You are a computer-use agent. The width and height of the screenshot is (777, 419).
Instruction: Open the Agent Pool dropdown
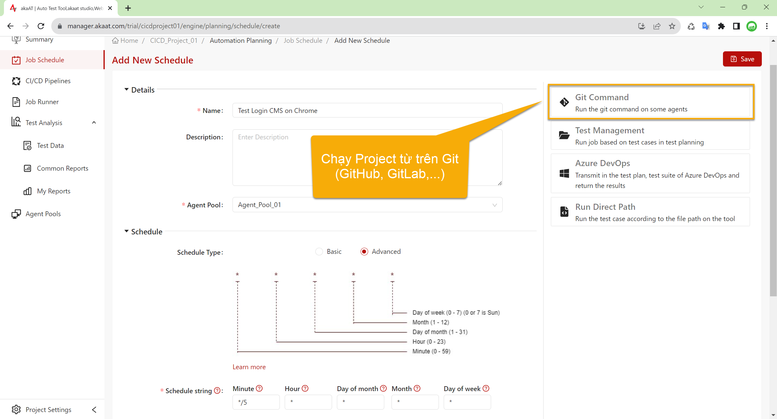click(x=367, y=205)
